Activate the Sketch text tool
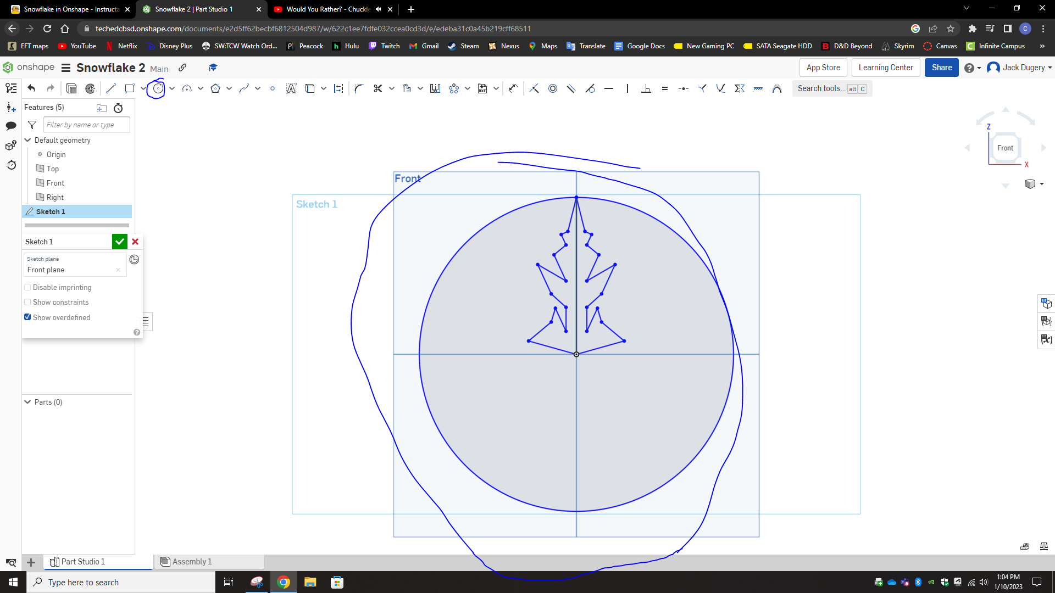 (x=291, y=88)
